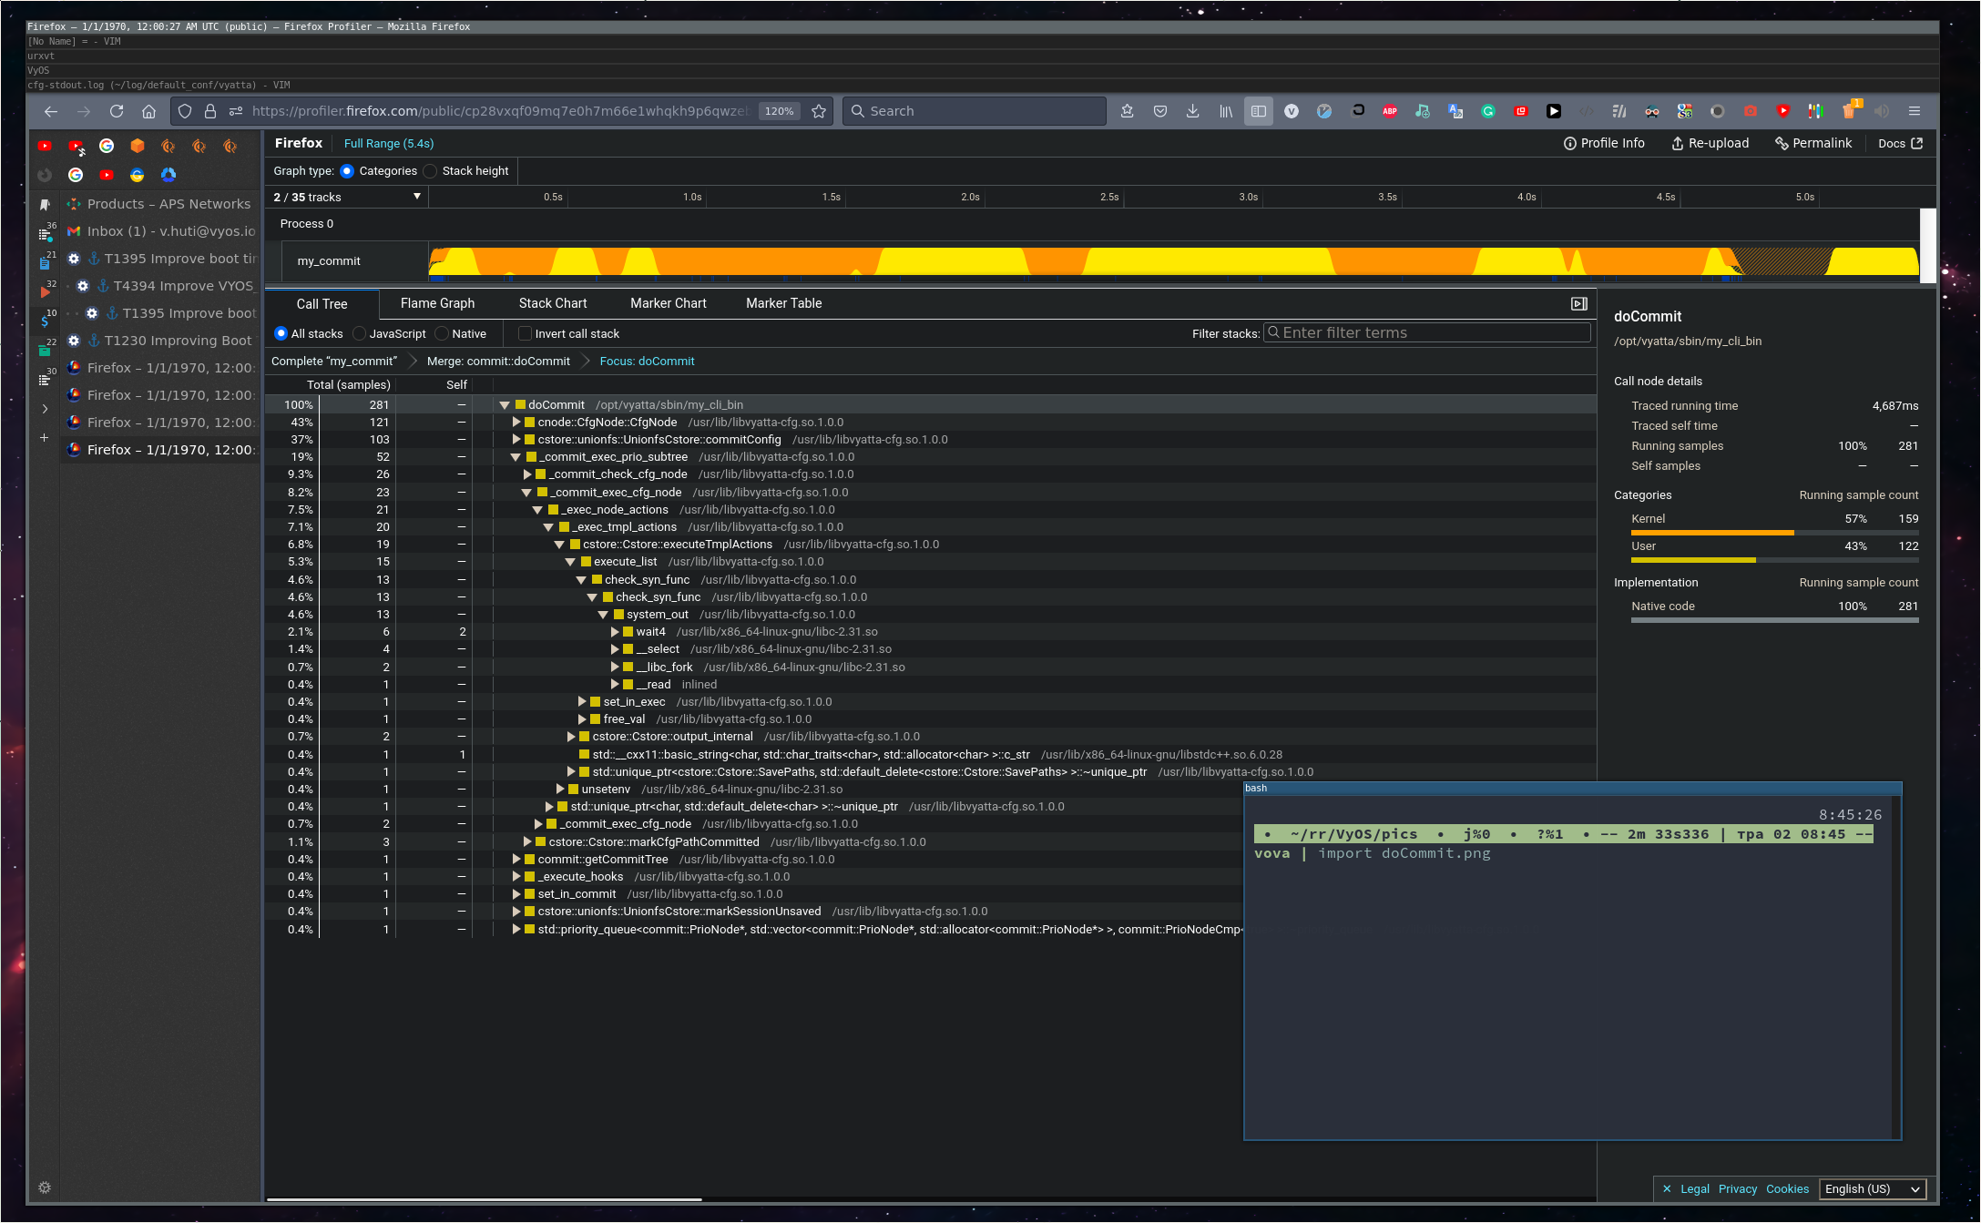Click the browser reload icon
1981x1223 pixels.
coord(117,111)
